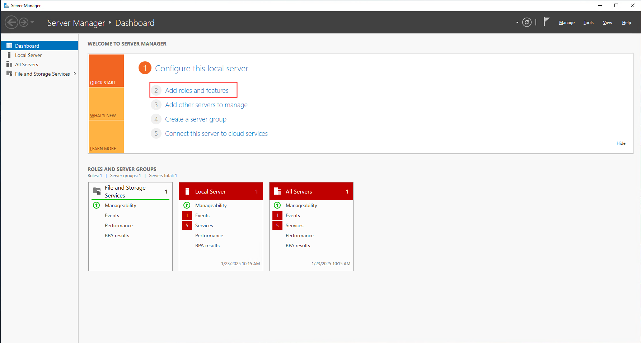
Task: Open Manageability in File and Storage Services tile
Action: tap(121, 205)
